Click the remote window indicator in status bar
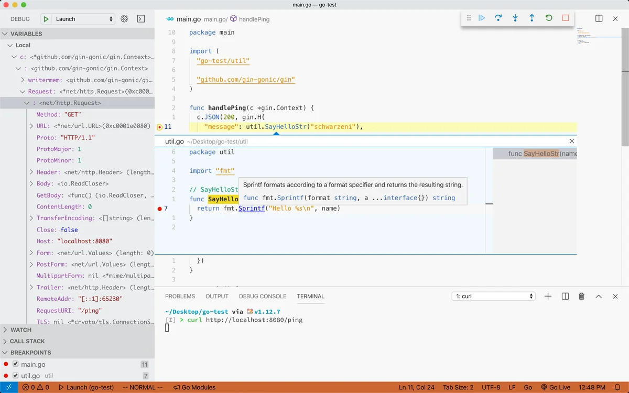 tap(9, 387)
